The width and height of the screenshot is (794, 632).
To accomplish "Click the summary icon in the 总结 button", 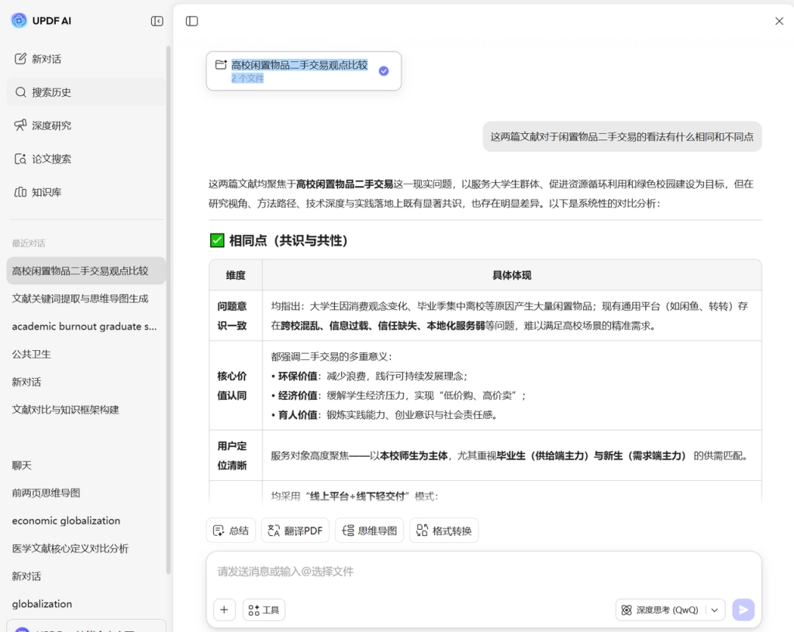I will click(218, 531).
